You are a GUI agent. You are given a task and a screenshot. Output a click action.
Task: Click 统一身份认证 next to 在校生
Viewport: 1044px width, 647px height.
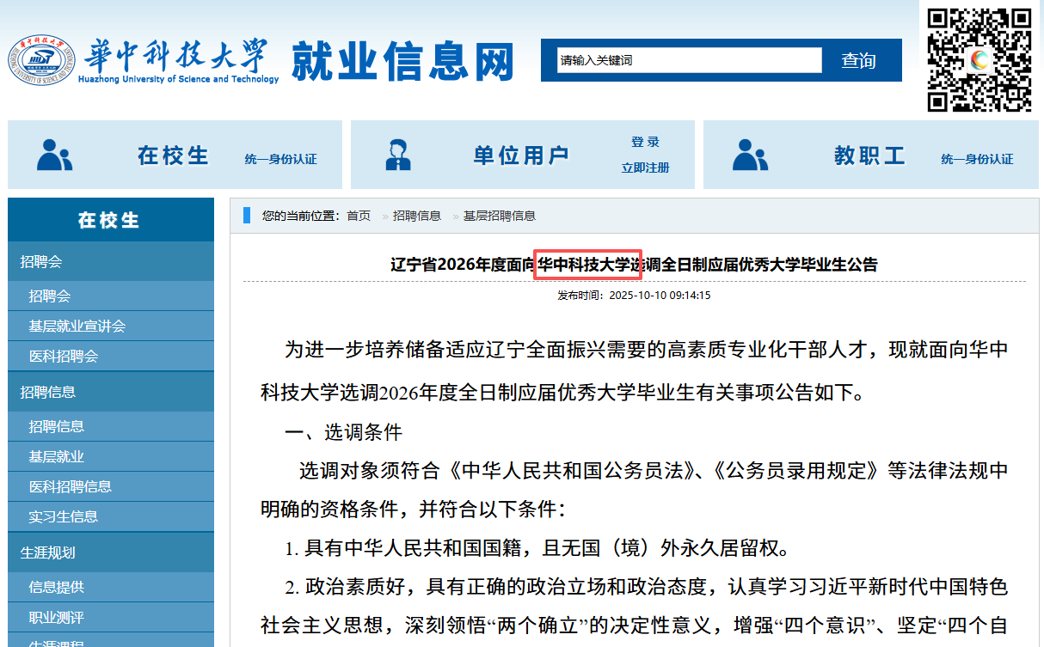pyautogui.click(x=280, y=159)
